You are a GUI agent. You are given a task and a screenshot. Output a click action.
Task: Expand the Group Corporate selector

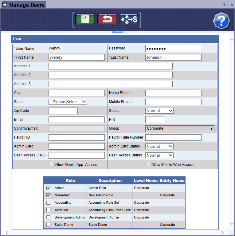[180, 128]
